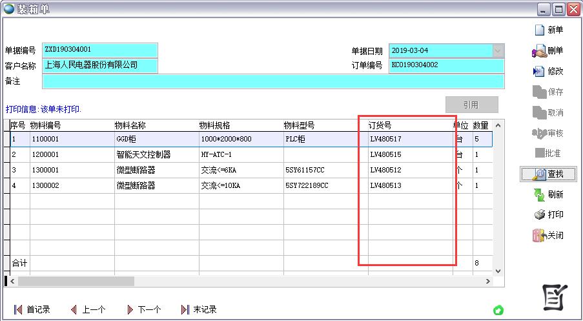The height and width of the screenshot is (321, 583).
Task: Go to 下一个 (next record)
Action: tap(130, 310)
